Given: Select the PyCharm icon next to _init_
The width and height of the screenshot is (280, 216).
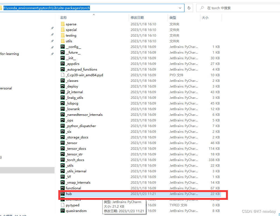Looking at the screenshot, I should tap(63, 58).
